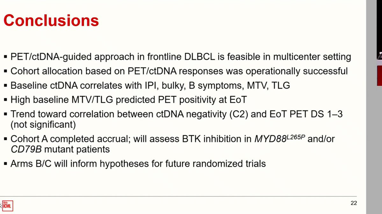Click the bullet about the PET/ctDNA-guided approach

181,57
